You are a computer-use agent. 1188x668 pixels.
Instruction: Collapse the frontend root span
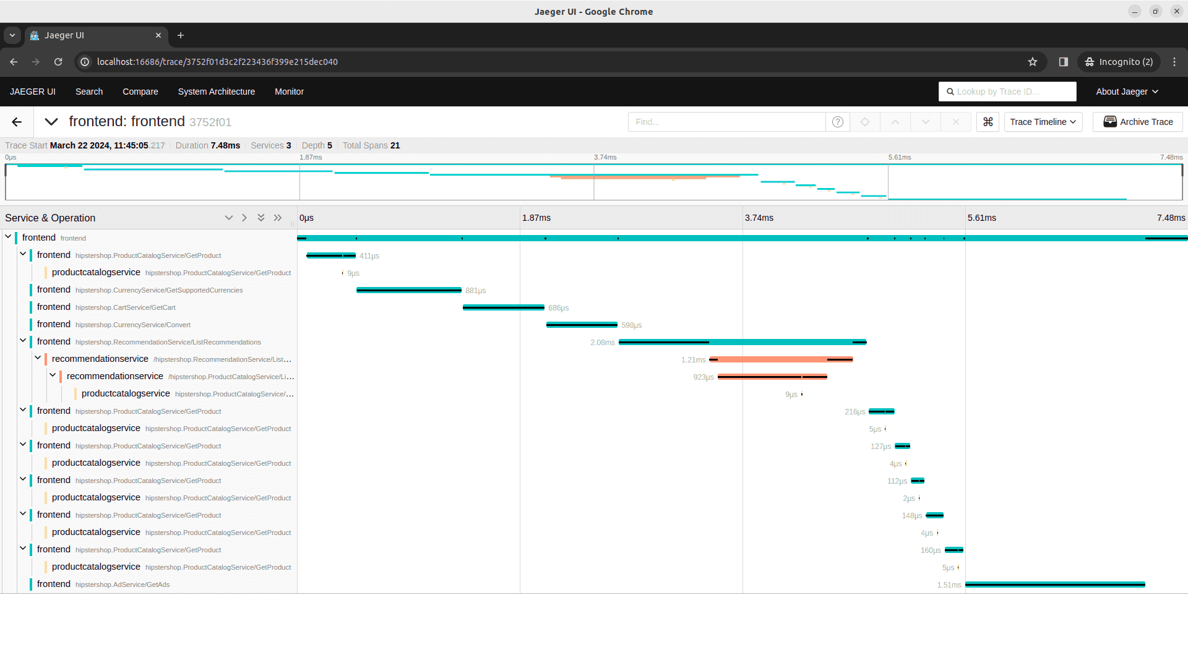8,237
